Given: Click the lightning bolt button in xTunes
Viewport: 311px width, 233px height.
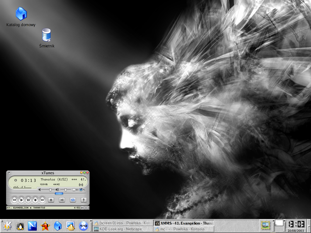Looking at the screenshot, I should [x=84, y=200].
